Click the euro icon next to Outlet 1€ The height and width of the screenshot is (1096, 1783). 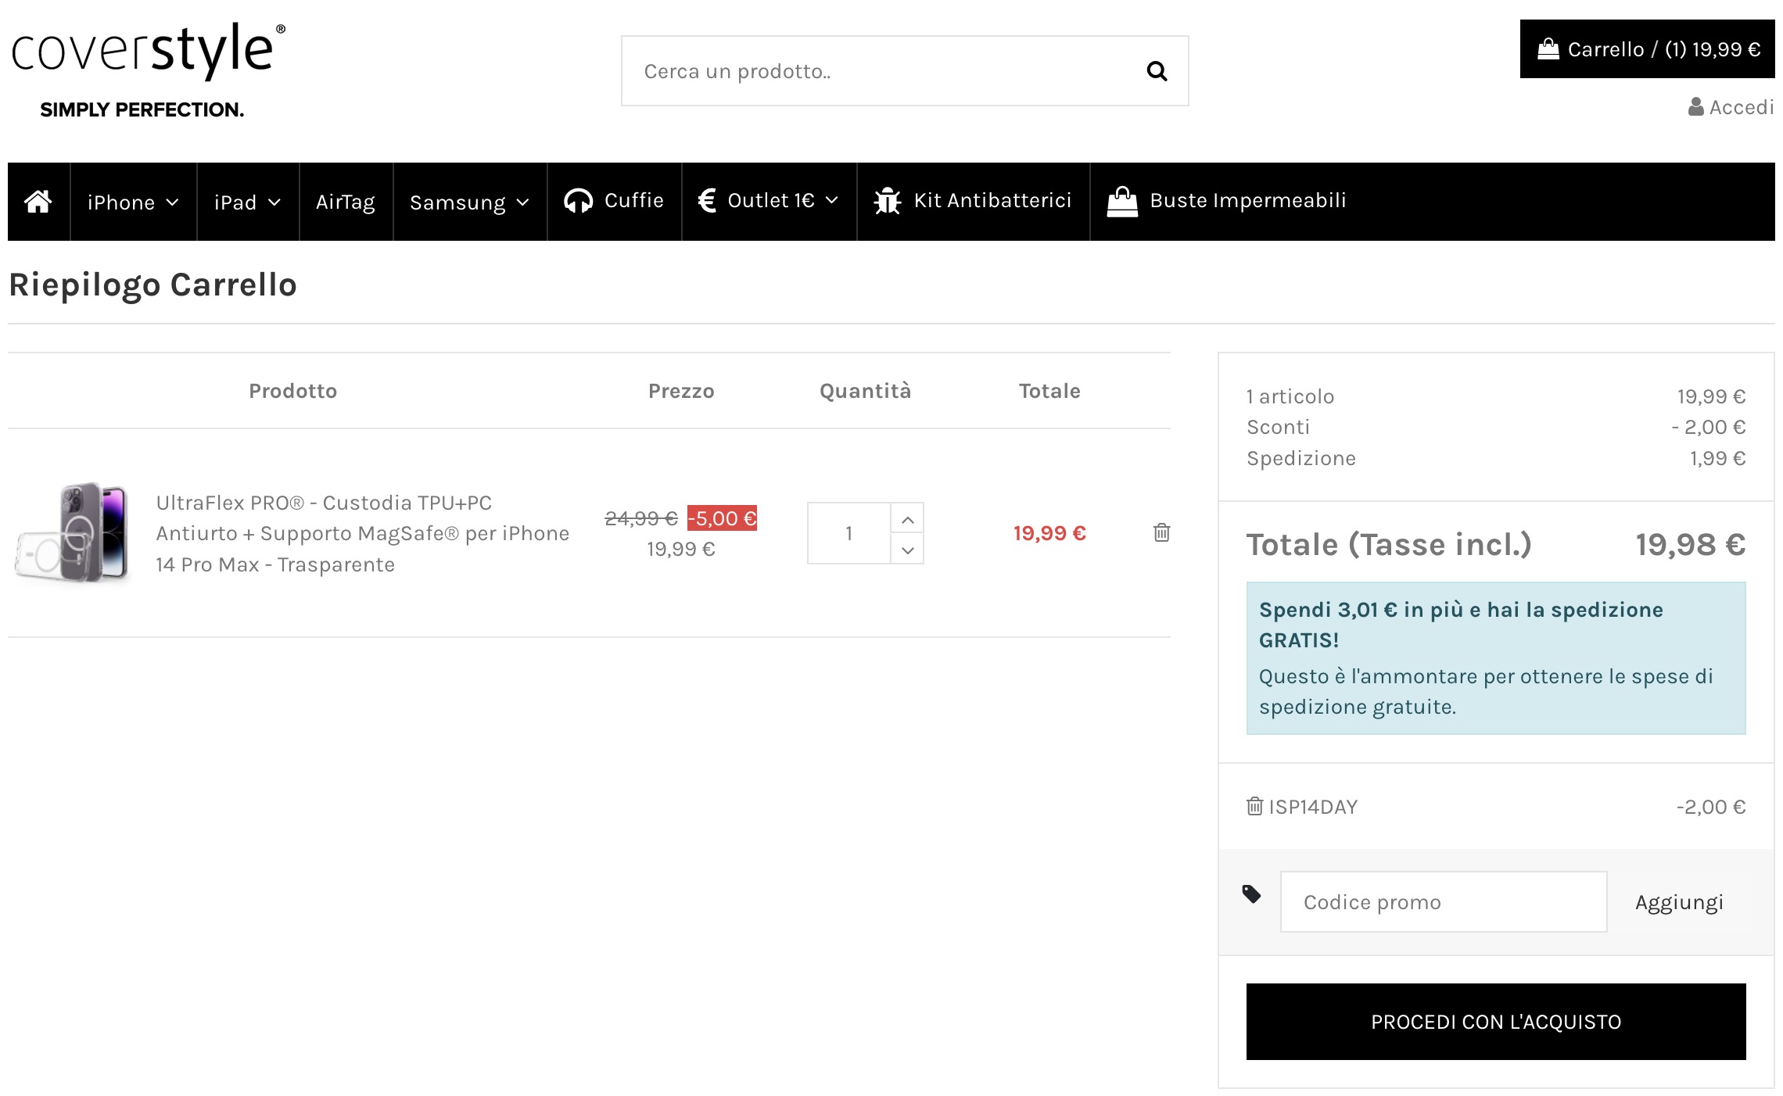point(707,201)
